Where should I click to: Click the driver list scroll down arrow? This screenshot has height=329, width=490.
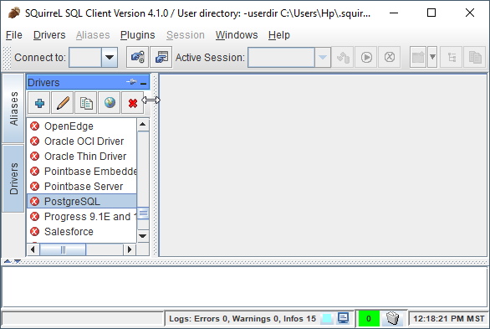coord(143,236)
